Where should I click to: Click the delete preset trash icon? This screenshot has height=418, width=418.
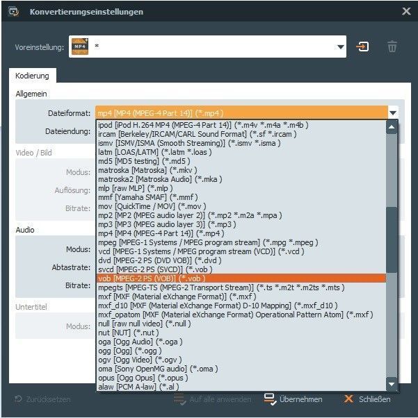coord(392,47)
